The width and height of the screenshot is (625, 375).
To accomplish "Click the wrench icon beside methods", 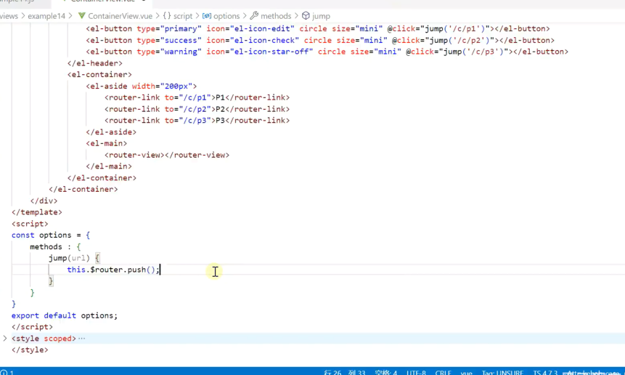I will pos(254,16).
